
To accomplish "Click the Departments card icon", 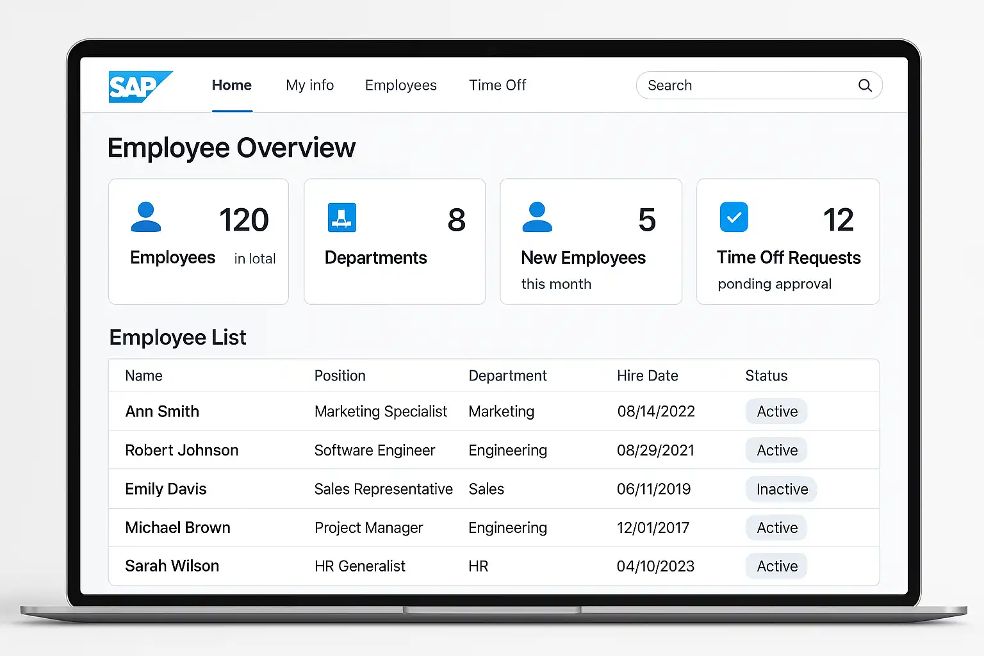I will [x=342, y=217].
